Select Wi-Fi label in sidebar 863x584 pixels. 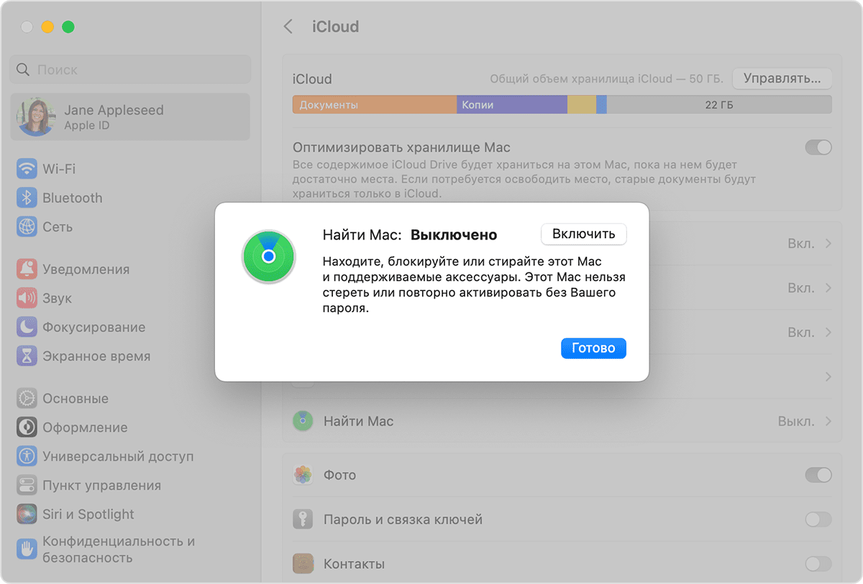coord(59,169)
